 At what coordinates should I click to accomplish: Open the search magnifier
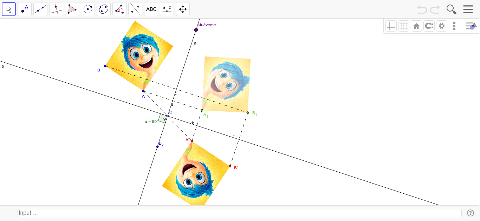[x=452, y=9]
